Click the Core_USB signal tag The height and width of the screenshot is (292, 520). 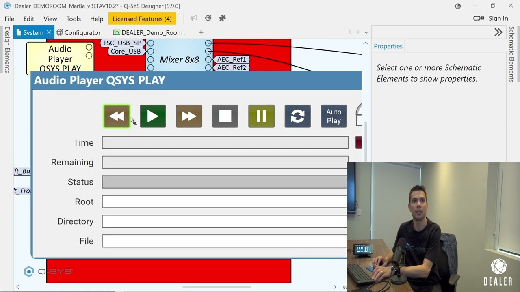(126, 51)
